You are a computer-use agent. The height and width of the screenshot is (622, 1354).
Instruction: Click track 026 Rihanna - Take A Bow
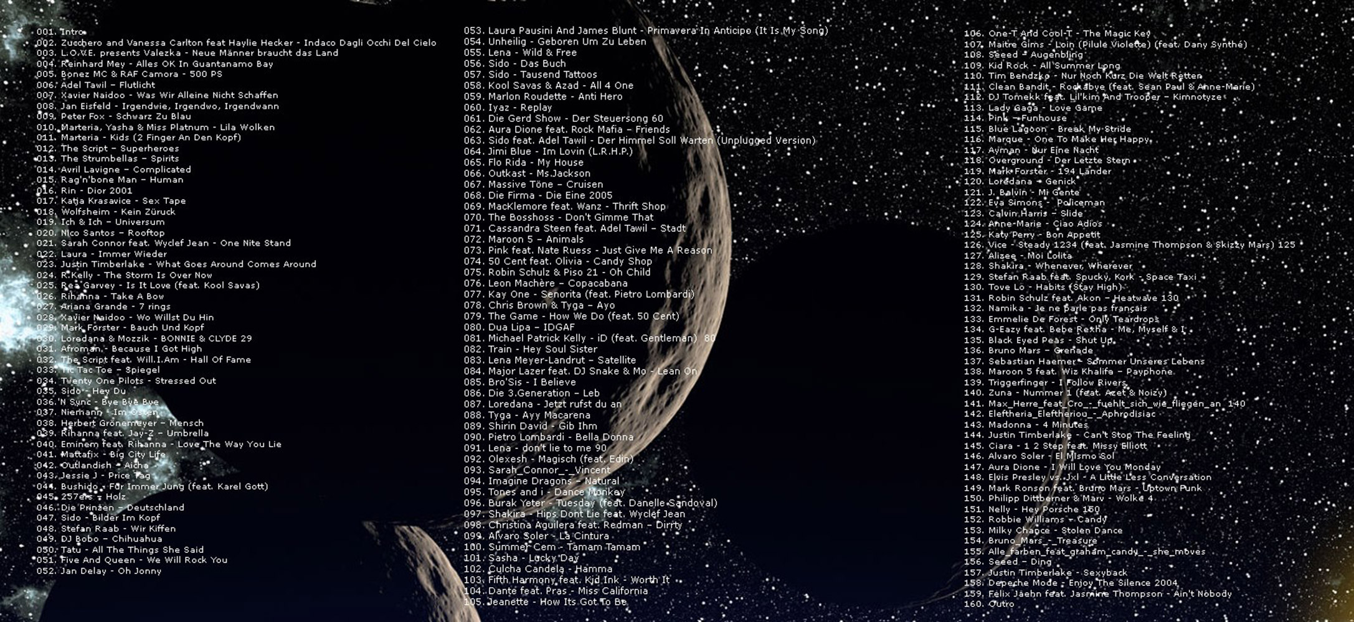click(x=100, y=296)
